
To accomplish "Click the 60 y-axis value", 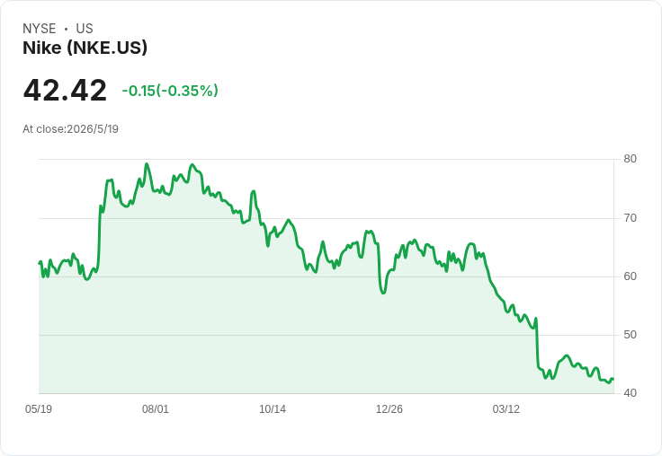I will point(630,276).
